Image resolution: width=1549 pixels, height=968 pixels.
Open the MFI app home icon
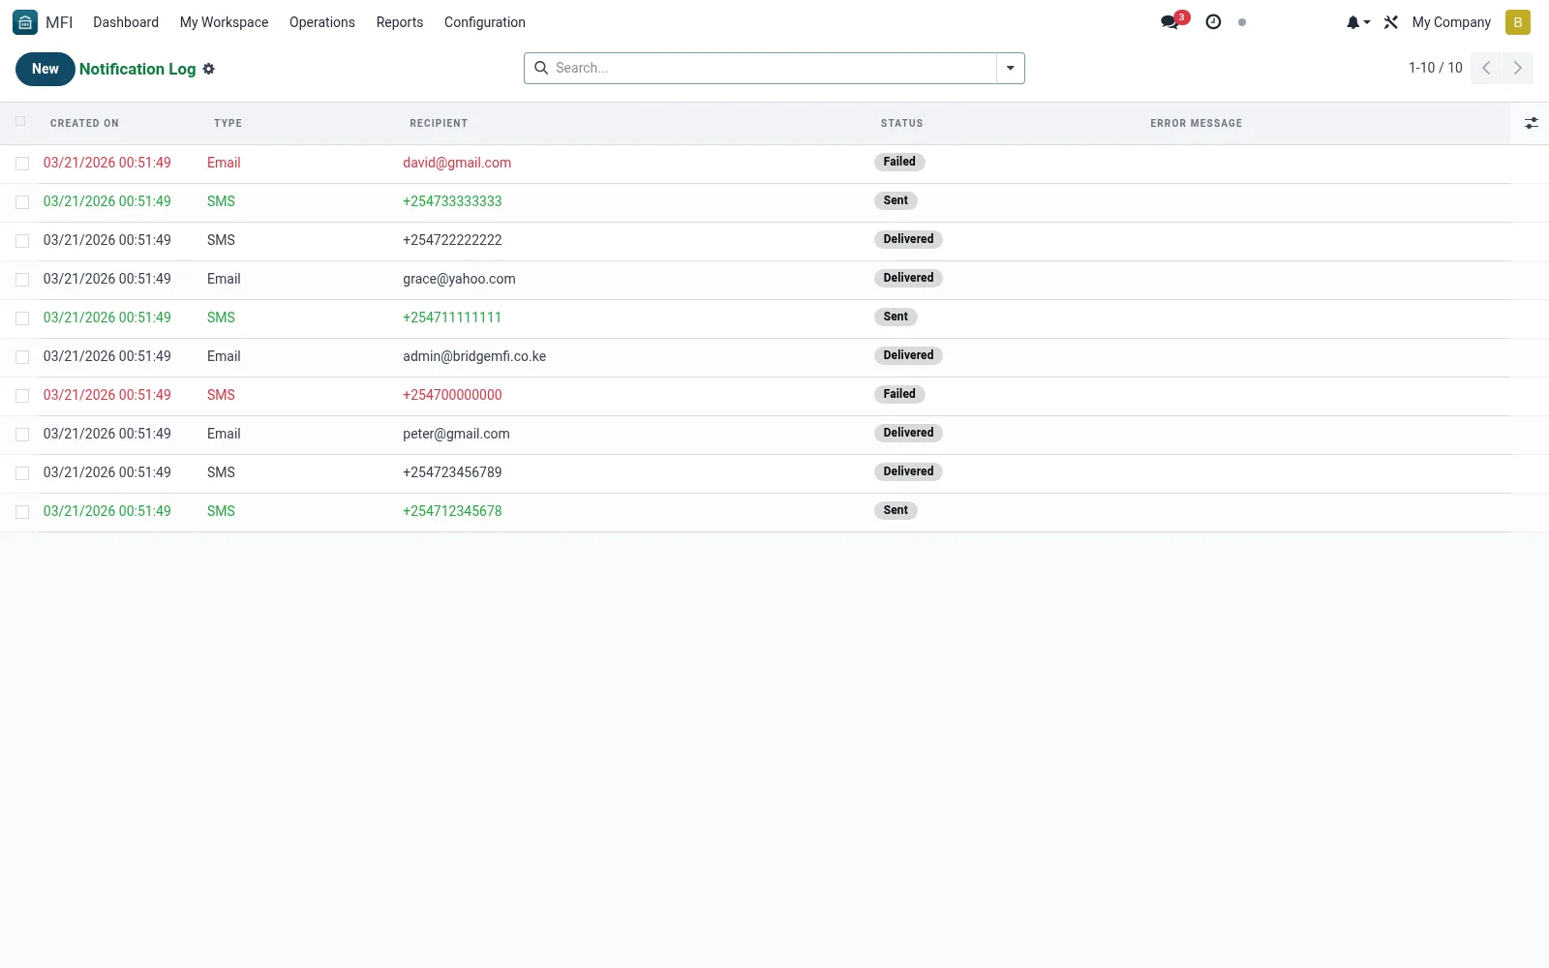pos(25,22)
